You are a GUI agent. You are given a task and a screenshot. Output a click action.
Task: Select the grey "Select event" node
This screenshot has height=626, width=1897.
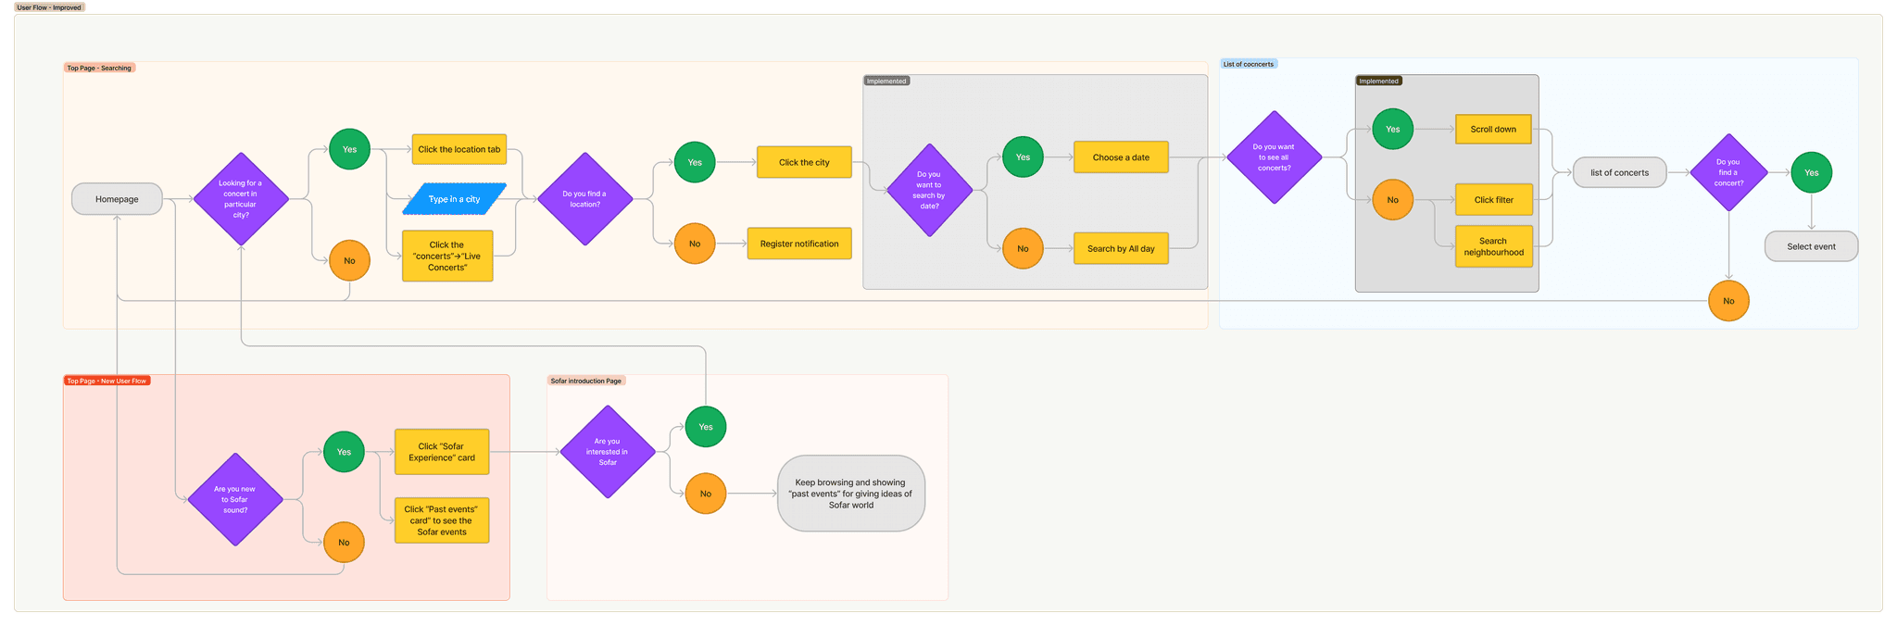point(1811,246)
